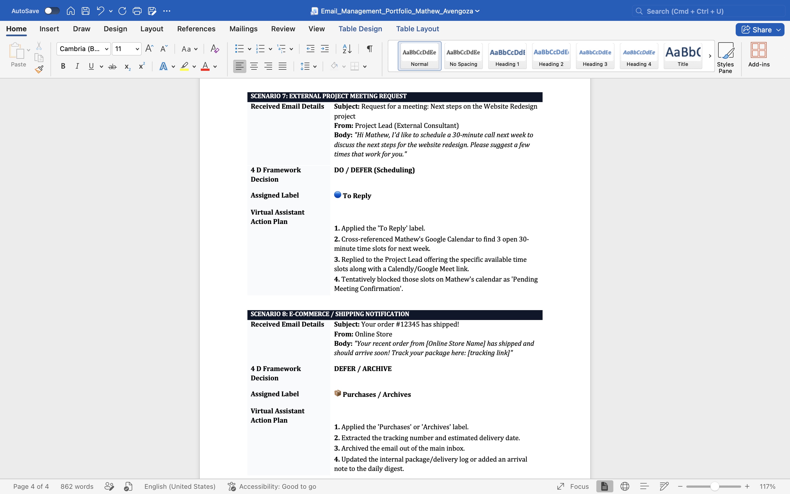The height and width of the screenshot is (494, 790).
Task: Show or hide paragraph marks
Action: [369, 49]
